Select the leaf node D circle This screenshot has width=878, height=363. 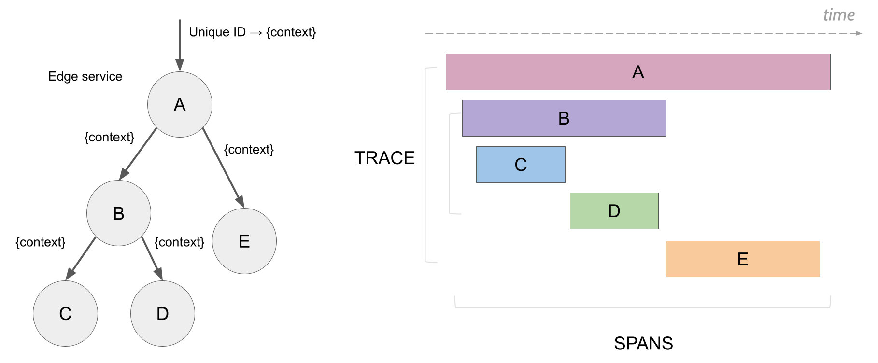click(x=163, y=313)
